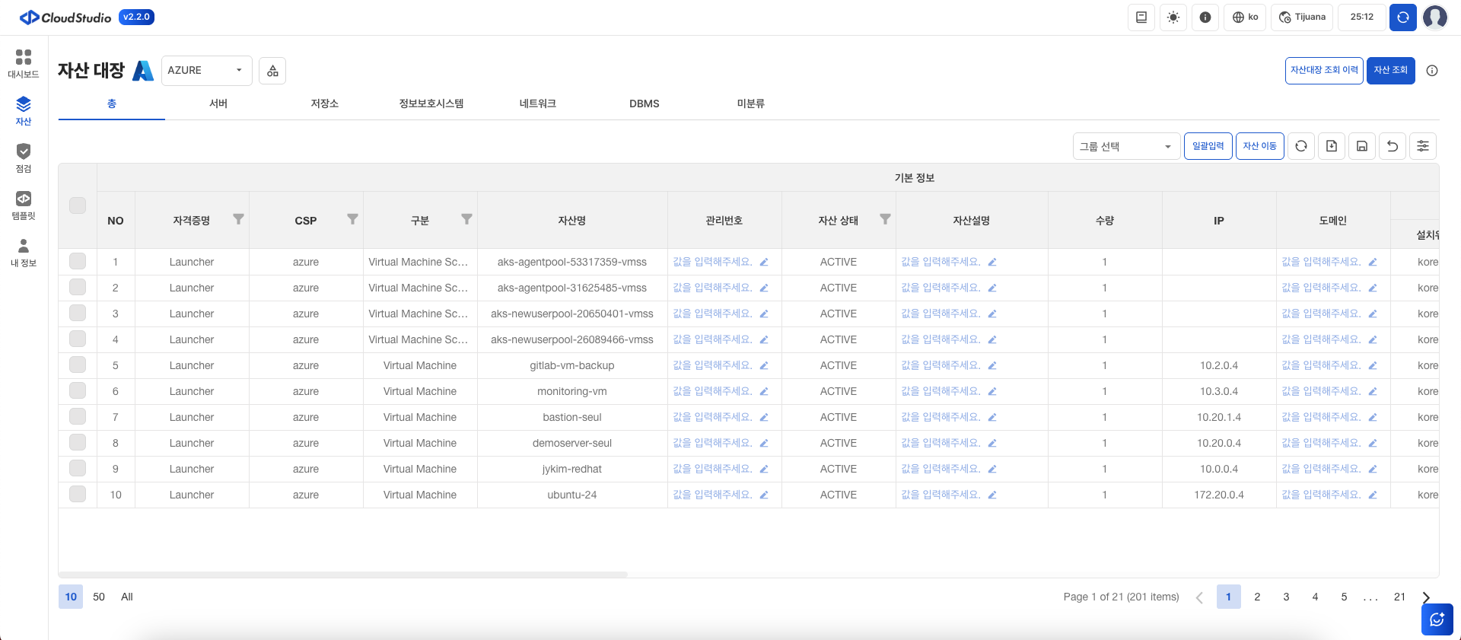Switch to the 서버 tab
The image size is (1461, 640).
218,103
